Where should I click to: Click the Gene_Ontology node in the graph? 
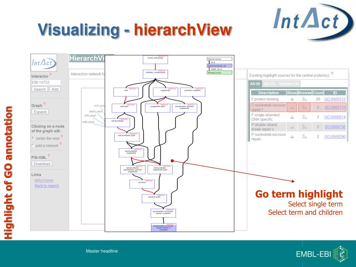[155, 59]
